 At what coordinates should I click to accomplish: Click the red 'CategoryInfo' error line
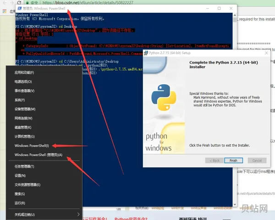click(x=126, y=46)
